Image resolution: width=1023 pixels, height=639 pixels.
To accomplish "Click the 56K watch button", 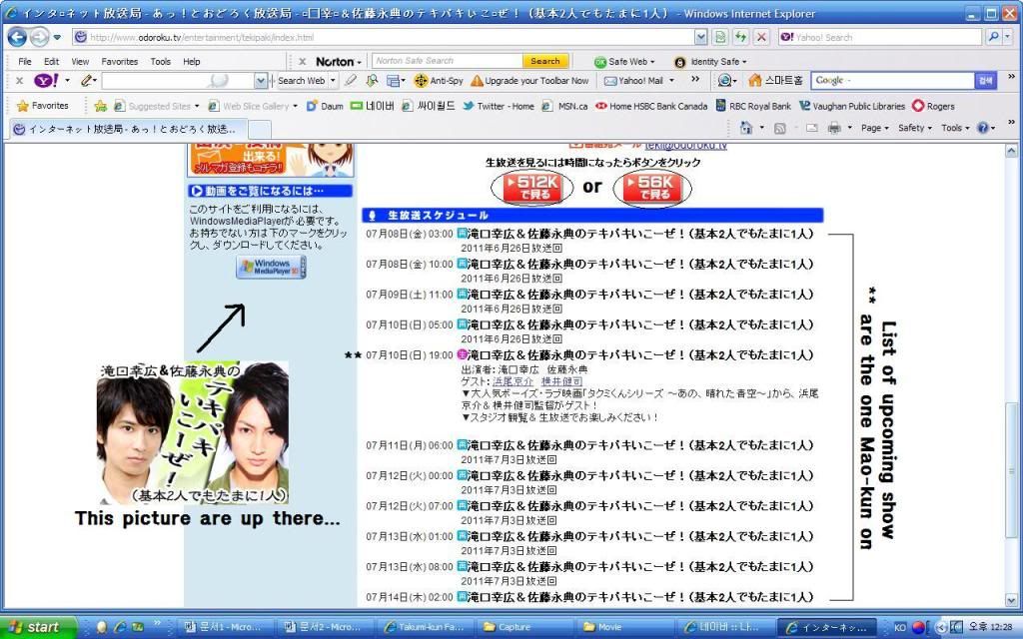I will click(653, 188).
